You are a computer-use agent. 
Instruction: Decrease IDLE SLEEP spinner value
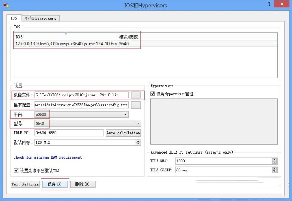[x=274, y=172]
